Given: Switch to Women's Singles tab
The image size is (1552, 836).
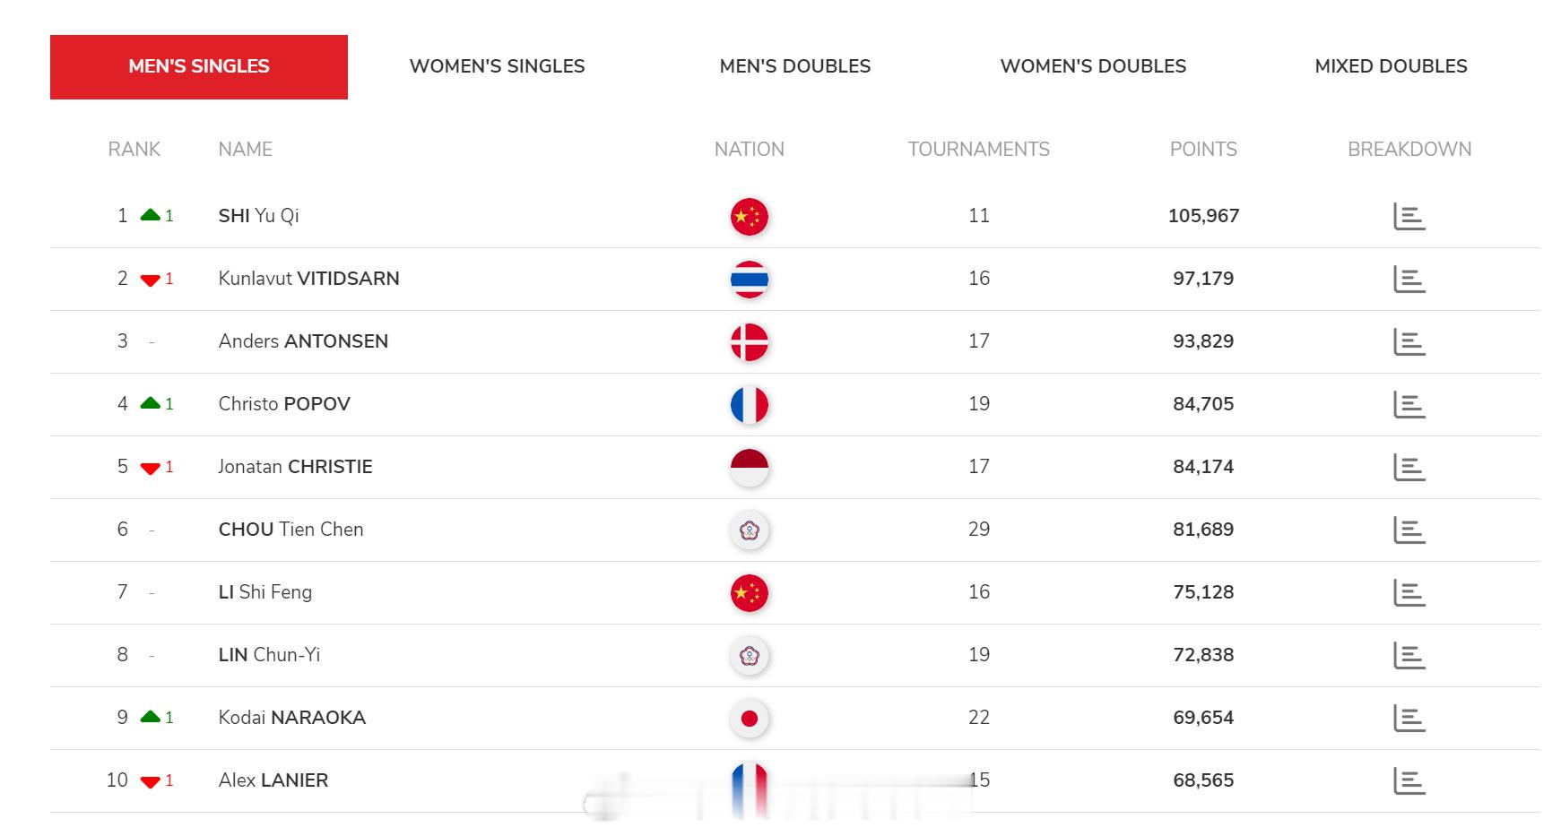Looking at the screenshot, I should pos(497,66).
